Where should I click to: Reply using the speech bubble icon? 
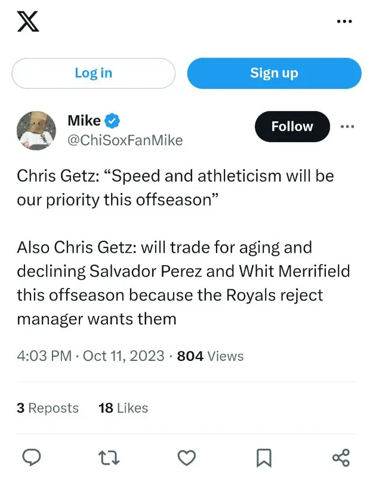point(32,458)
